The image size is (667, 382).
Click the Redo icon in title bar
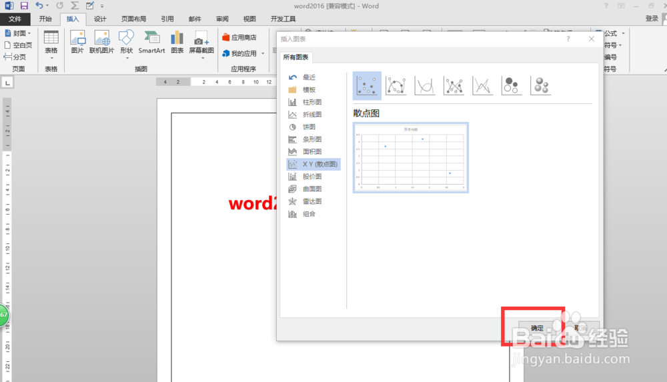60,5
